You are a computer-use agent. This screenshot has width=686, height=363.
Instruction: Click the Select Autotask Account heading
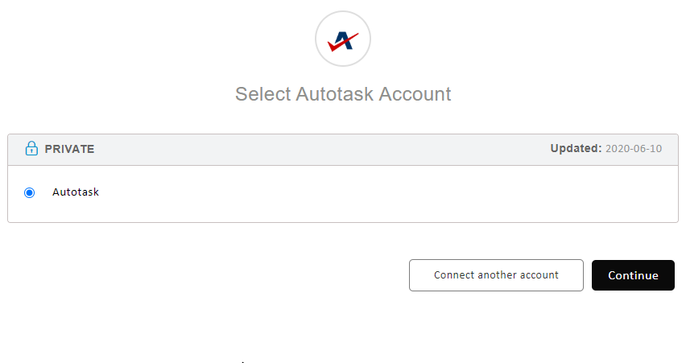coord(343,94)
